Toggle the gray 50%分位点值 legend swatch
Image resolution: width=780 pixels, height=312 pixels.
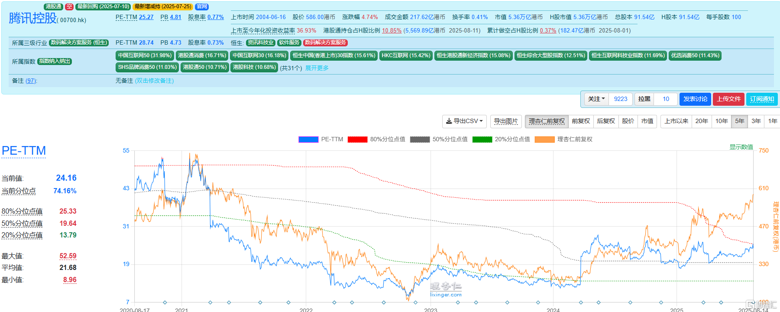pyautogui.click(x=420, y=140)
